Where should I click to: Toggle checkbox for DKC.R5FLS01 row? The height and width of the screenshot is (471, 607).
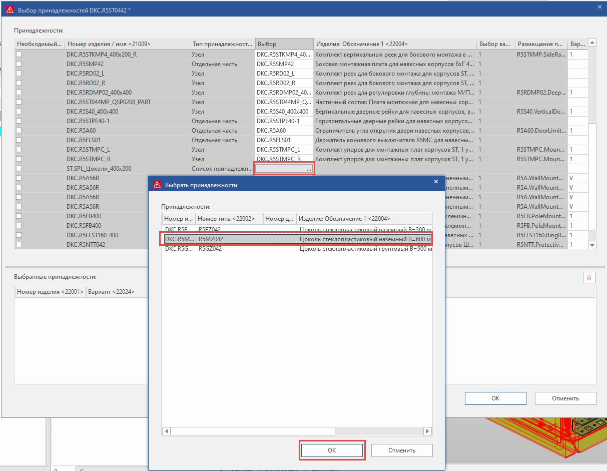coord(19,140)
